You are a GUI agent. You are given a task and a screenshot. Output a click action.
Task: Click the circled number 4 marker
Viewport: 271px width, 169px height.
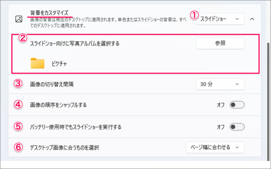[x=18, y=105]
